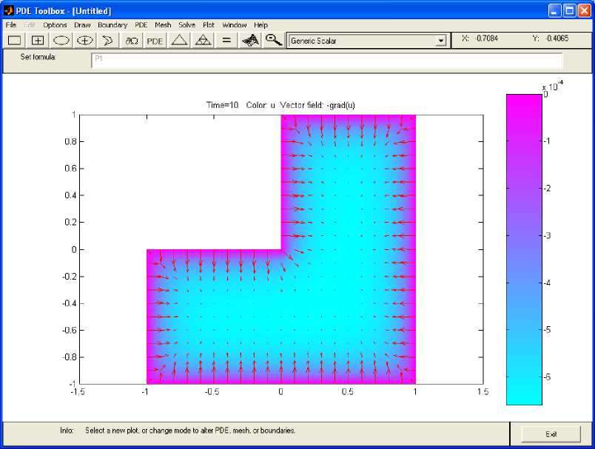The width and height of the screenshot is (595, 449).
Task: Select the draw rectangle tool
Action: [x=15, y=41]
